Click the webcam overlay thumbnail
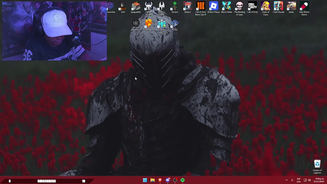 pos(54,31)
